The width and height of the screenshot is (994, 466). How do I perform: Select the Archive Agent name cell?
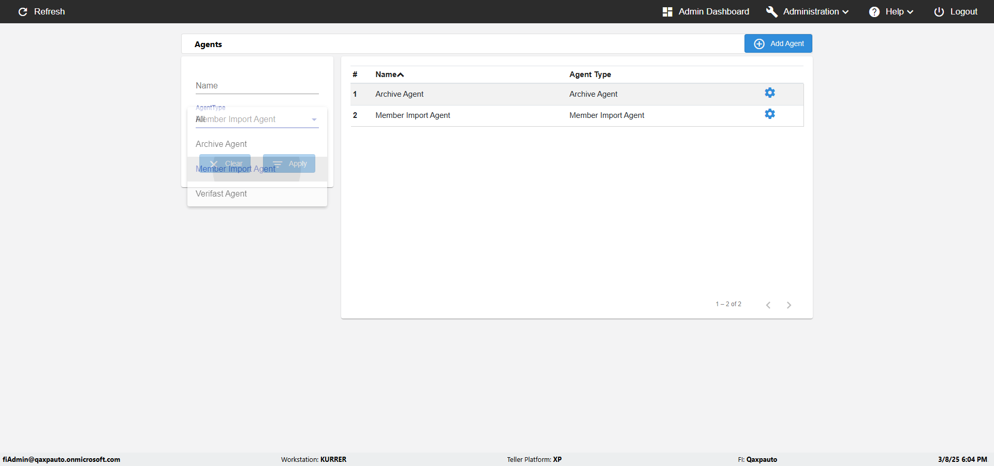[399, 94]
